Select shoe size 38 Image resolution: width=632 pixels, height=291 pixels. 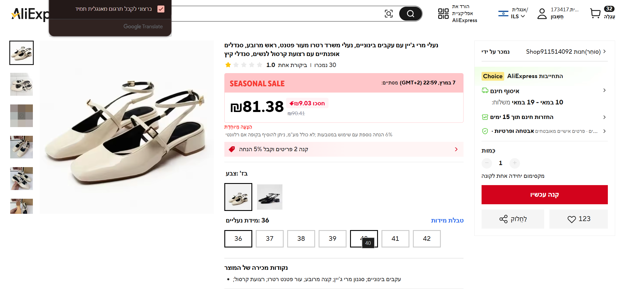[x=301, y=238]
